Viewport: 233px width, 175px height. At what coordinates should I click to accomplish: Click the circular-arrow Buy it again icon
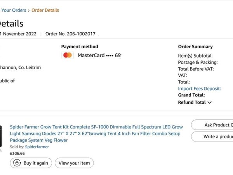coord(17,163)
